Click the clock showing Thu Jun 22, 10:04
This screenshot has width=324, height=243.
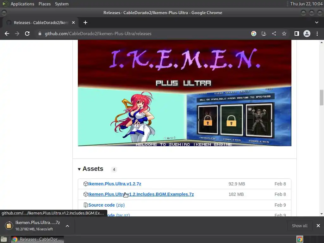point(306,4)
